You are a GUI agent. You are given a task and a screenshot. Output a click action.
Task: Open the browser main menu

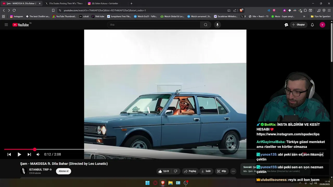point(329,10)
